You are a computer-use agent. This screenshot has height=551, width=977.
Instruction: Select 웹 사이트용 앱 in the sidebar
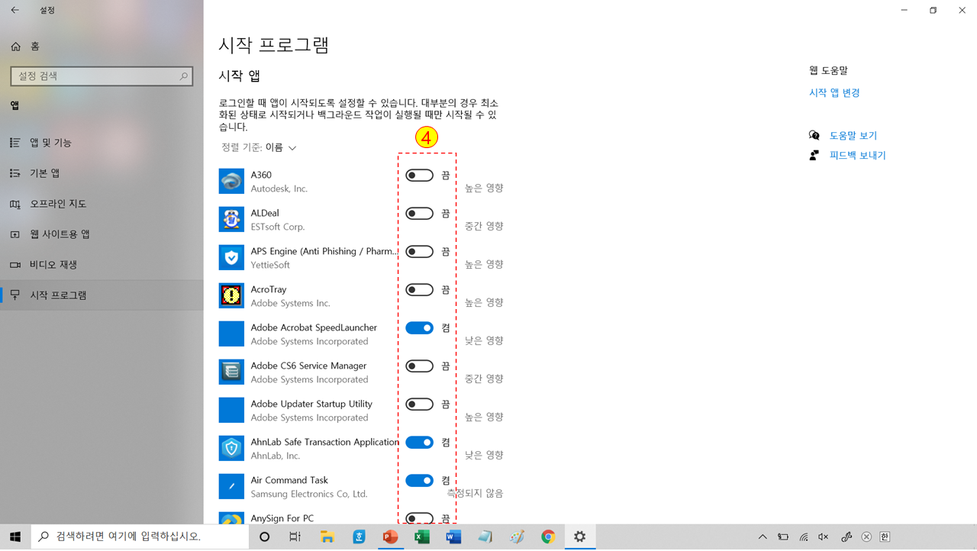pos(59,234)
